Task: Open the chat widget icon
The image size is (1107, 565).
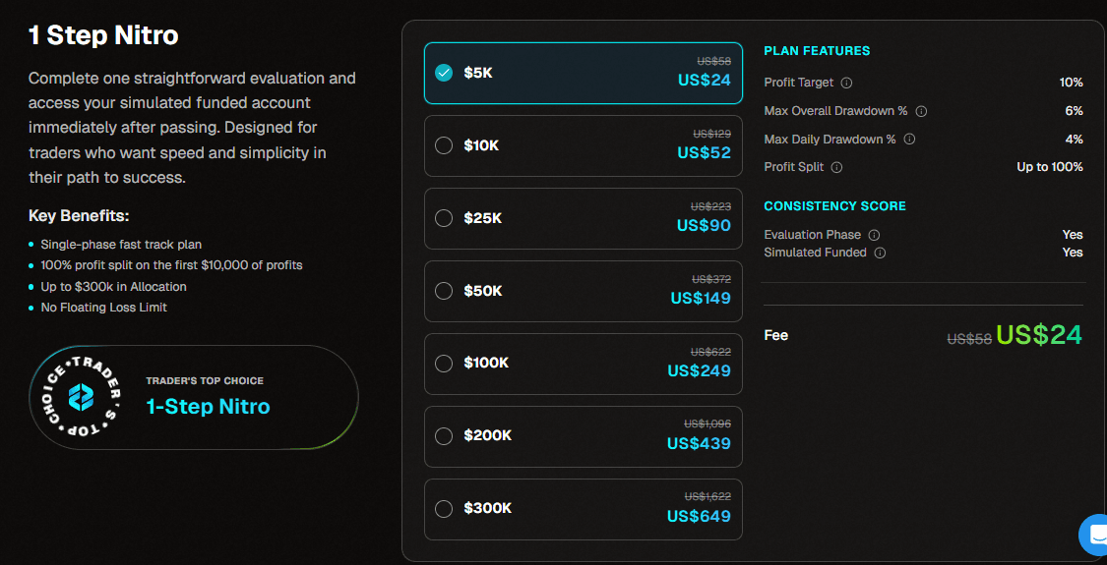Action: pyautogui.click(x=1095, y=536)
